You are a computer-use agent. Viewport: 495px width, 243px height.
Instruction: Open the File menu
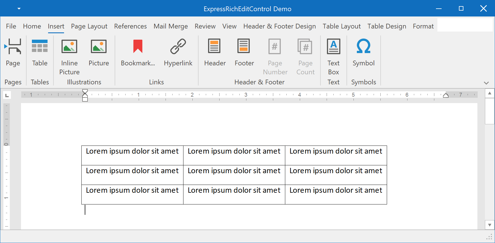pyautogui.click(x=11, y=26)
